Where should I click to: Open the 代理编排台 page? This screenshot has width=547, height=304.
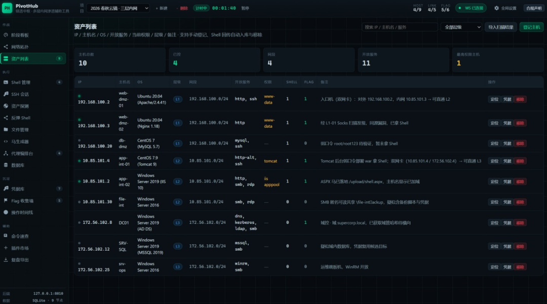33,153
